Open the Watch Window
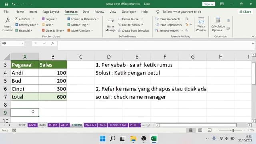 pos(201,24)
